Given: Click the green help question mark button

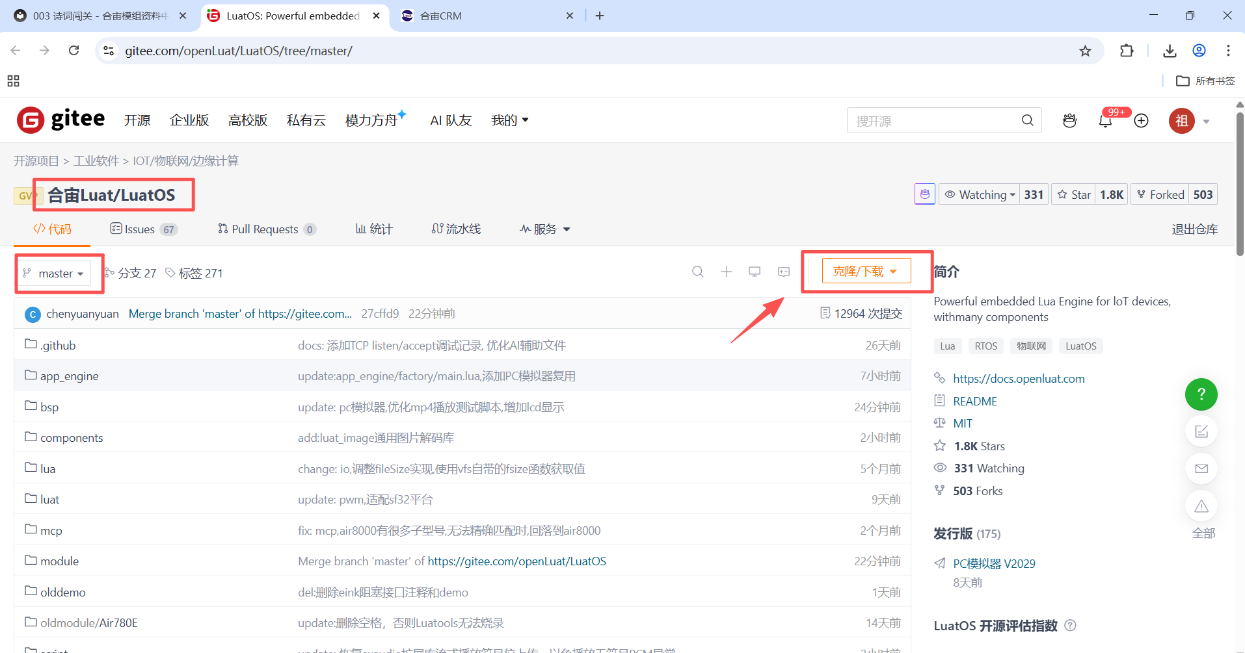Looking at the screenshot, I should pyautogui.click(x=1201, y=394).
